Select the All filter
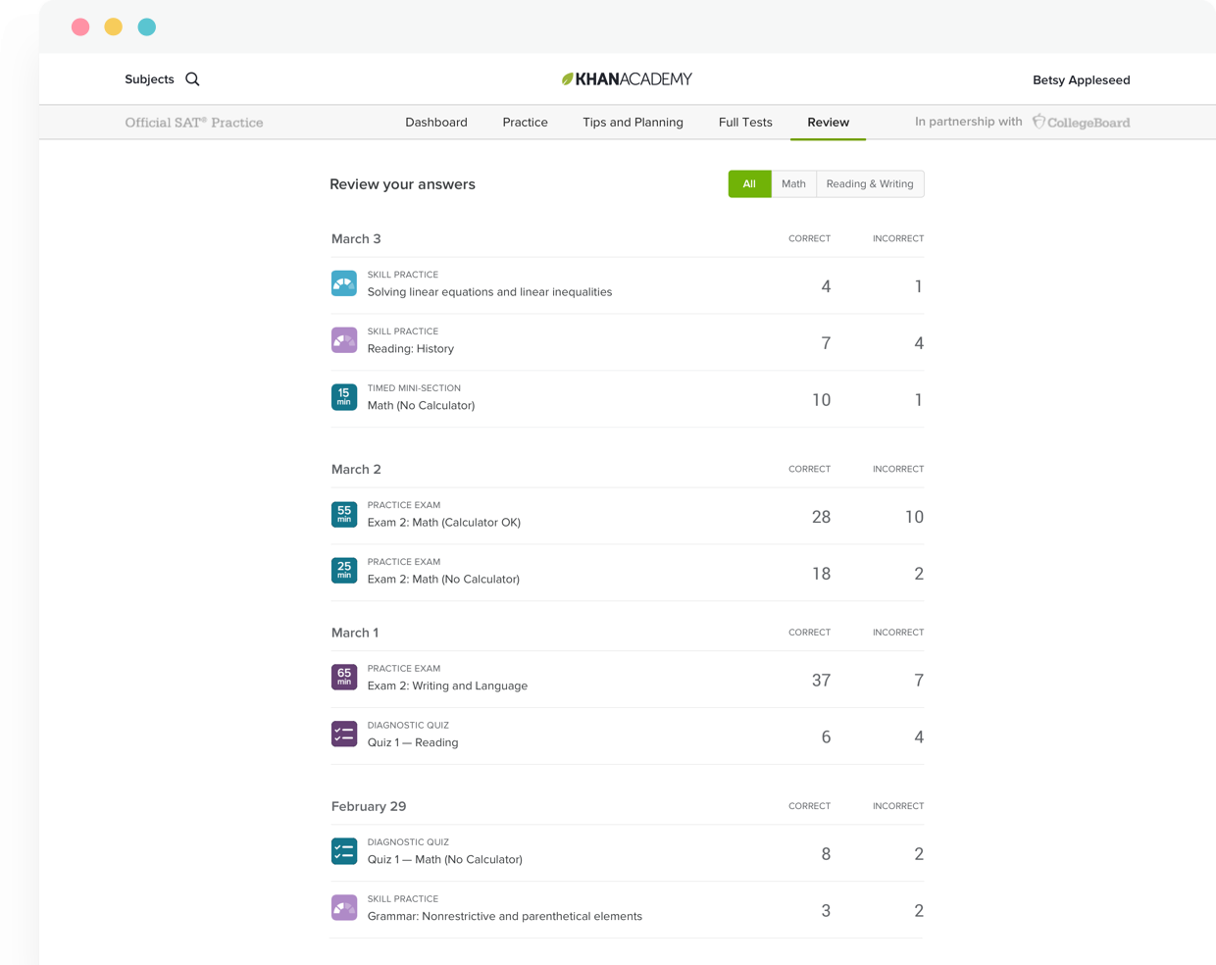This screenshot has width=1216, height=965. point(749,184)
